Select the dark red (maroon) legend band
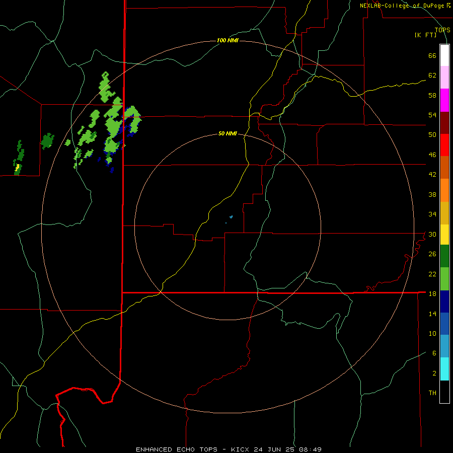This screenshot has height=453, width=453. 444,122
